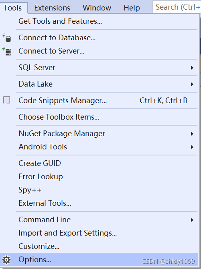Screen dimensions: 201x269
Task: Select Connect to Database entry
Action: 99,38
